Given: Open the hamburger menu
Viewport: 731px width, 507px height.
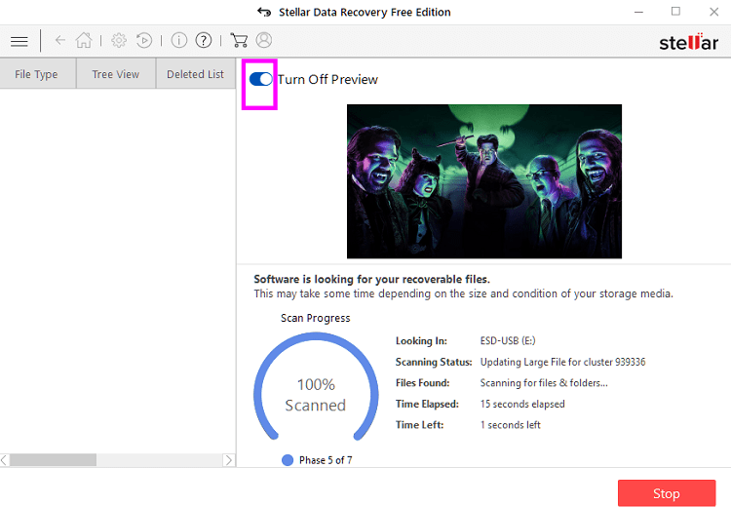Looking at the screenshot, I should click(19, 41).
